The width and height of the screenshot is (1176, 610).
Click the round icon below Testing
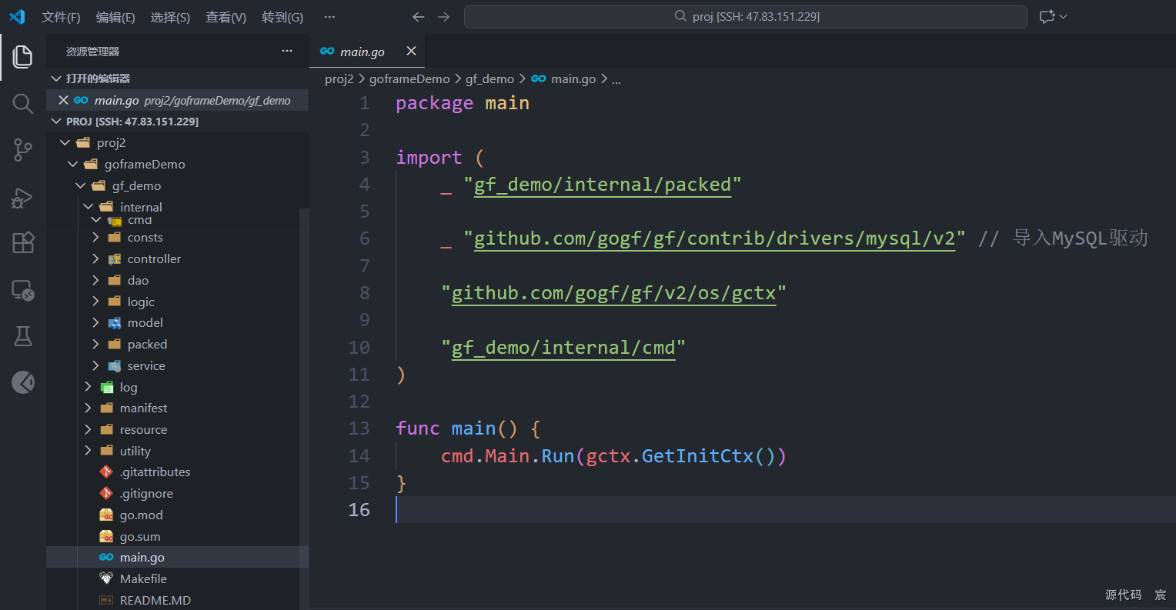tap(23, 382)
